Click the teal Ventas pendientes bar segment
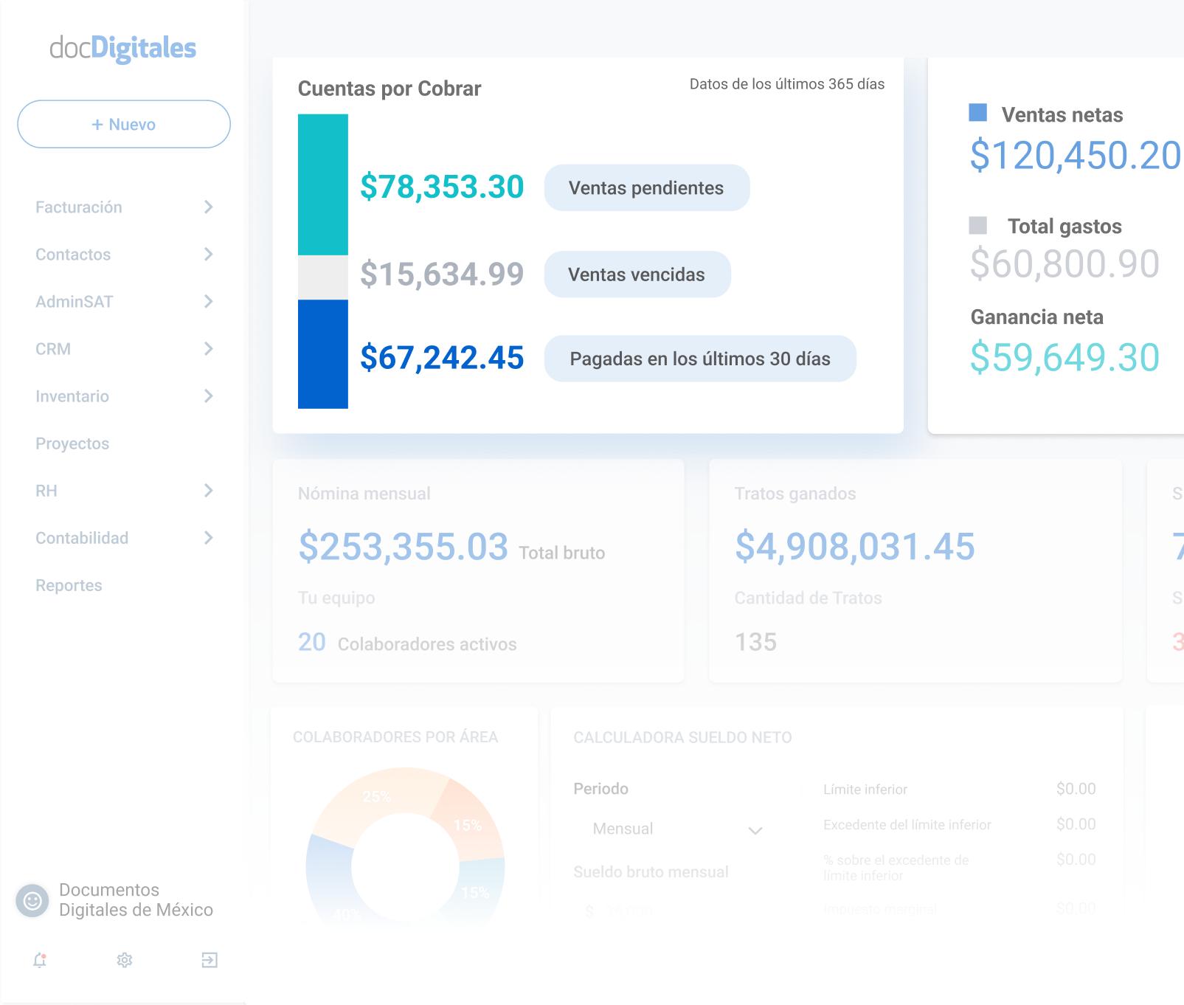Viewport: 1184px width, 1005px height. coord(323,184)
